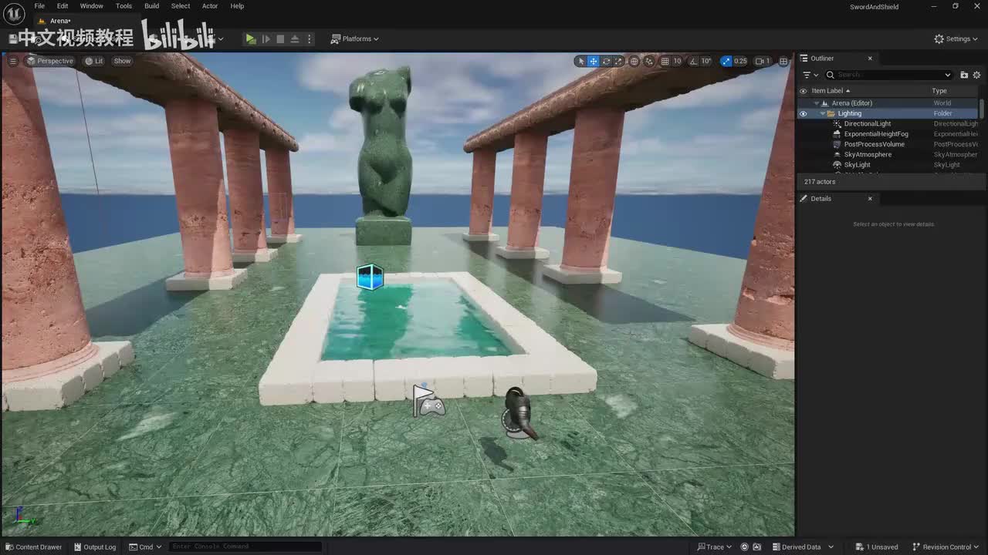Open the viewport options hamburger menu
Viewport: 988px width, 555px height.
click(x=13, y=61)
